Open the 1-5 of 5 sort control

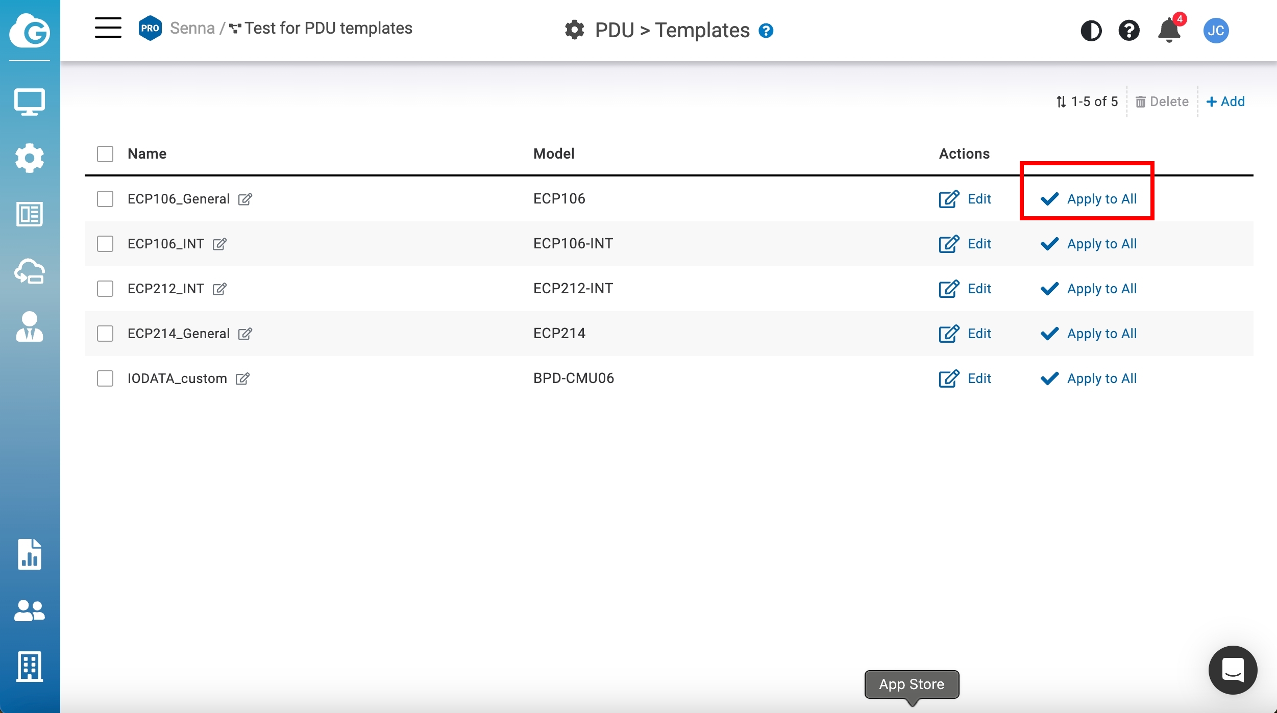click(x=1087, y=101)
